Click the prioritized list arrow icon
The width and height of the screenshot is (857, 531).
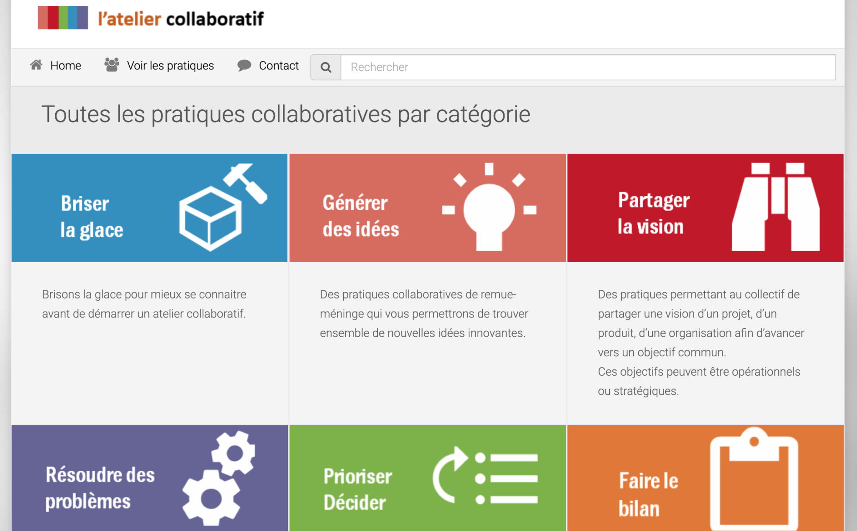pyautogui.click(x=485, y=475)
